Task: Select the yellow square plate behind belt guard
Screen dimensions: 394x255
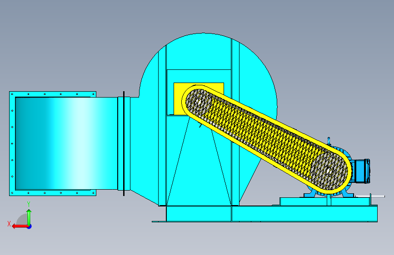Action: 199,98
